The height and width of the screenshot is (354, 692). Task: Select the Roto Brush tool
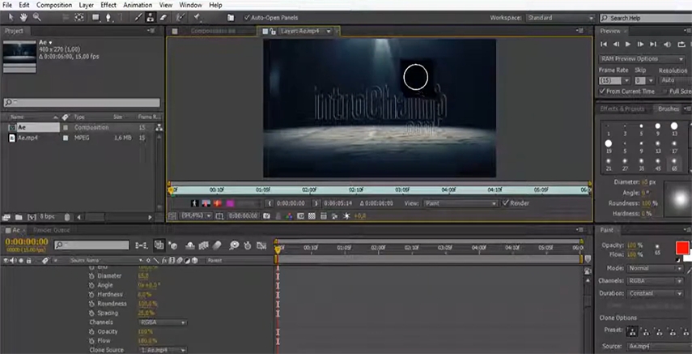180,18
